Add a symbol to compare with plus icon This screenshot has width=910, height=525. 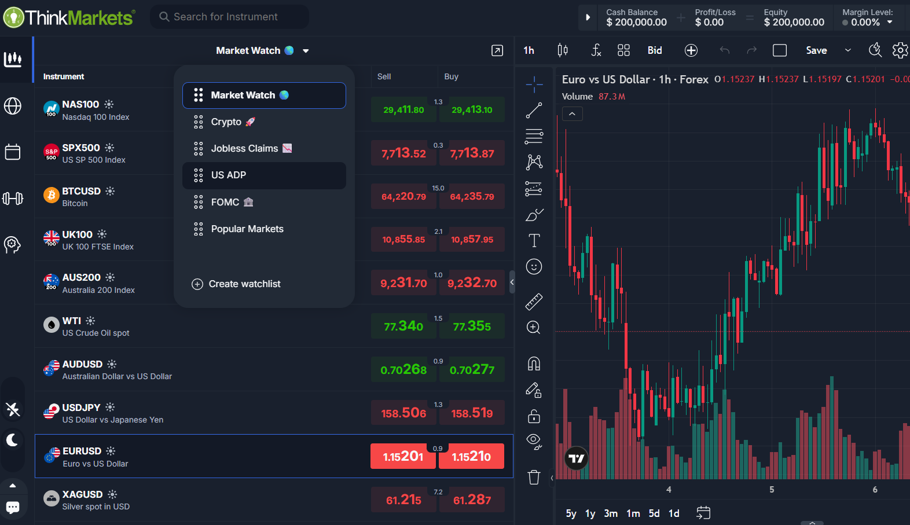(x=691, y=50)
